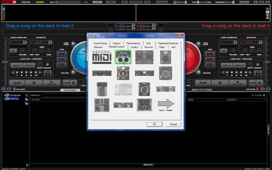Select left deck loop length 16
Image resolution: width=272 pixels, height=170 pixels.
click(36, 72)
